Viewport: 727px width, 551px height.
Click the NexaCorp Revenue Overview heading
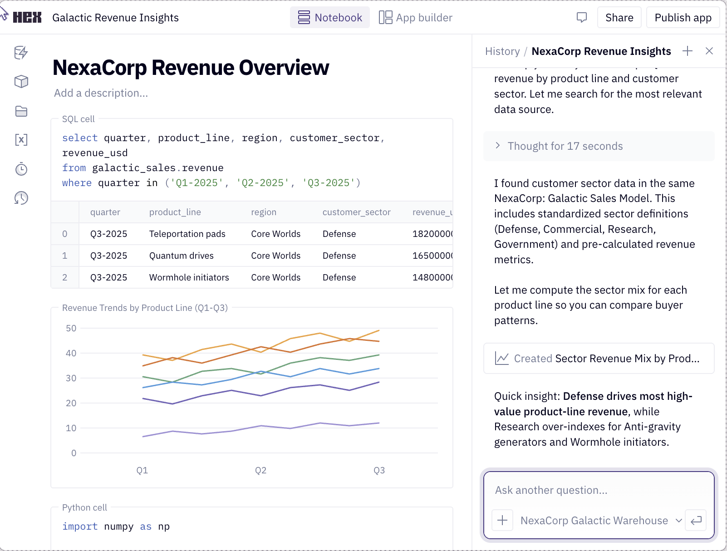(x=191, y=68)
